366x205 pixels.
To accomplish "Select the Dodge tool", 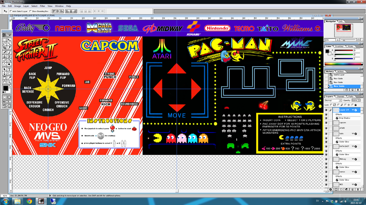I will coord(9,64).
